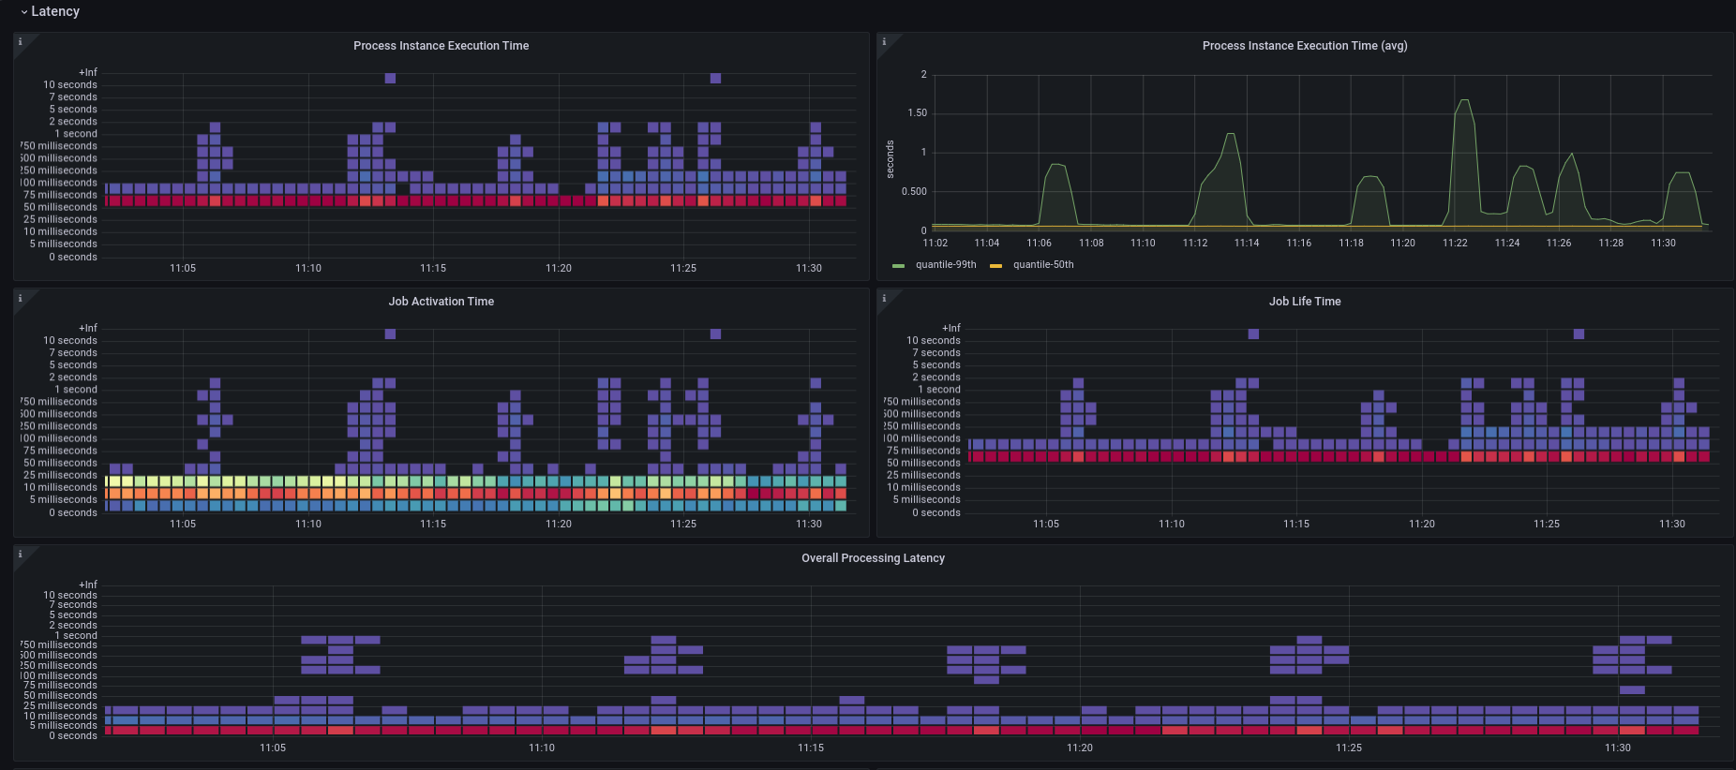Viewport: 1736px width, 770px height.
Task: Click the 11:10 label on Overall Processing Latency axis
Action: [x=542, y=748]
